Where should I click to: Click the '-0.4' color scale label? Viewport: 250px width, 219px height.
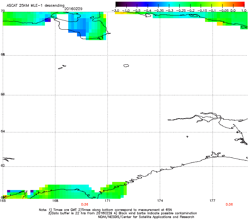point(148,11)
